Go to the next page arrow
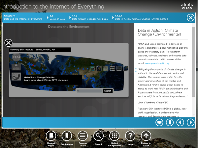Screen dimensions: 198x148 pos(190,123)
